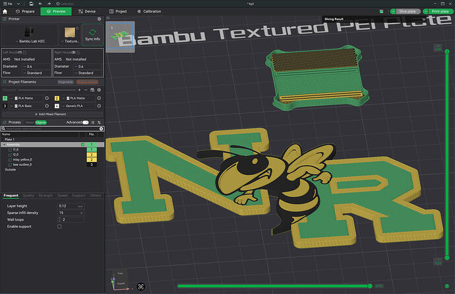Redo the last undone action
This screenshot has height=294, width=455.
(x=49, y=4)
